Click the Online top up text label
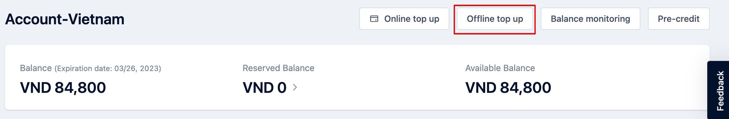 tap(412, 19)
